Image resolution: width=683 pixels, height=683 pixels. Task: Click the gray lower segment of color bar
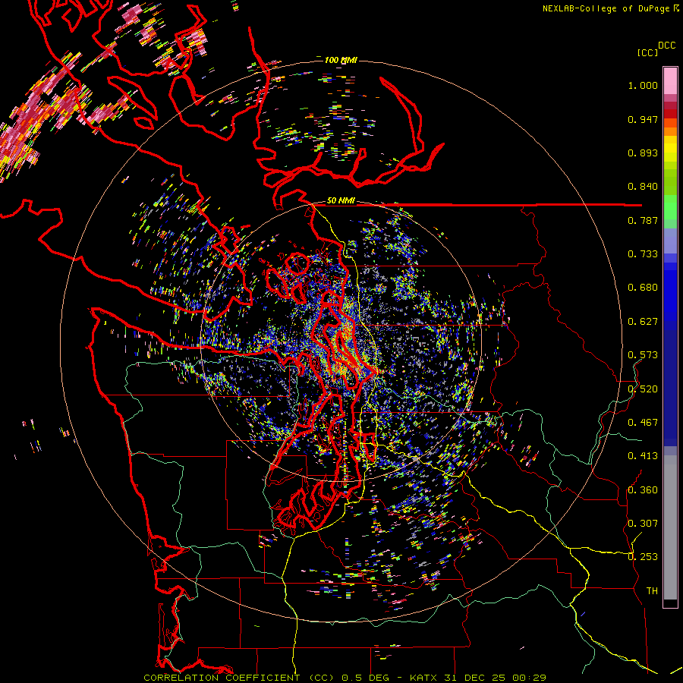(x=670, y=527)
